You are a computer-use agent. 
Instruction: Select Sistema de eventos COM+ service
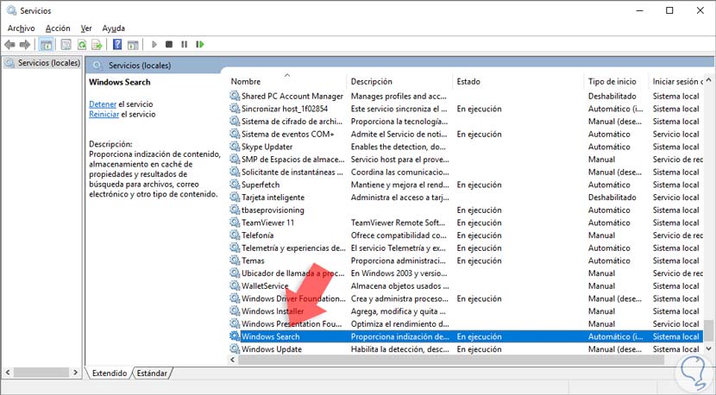[288, 134]
